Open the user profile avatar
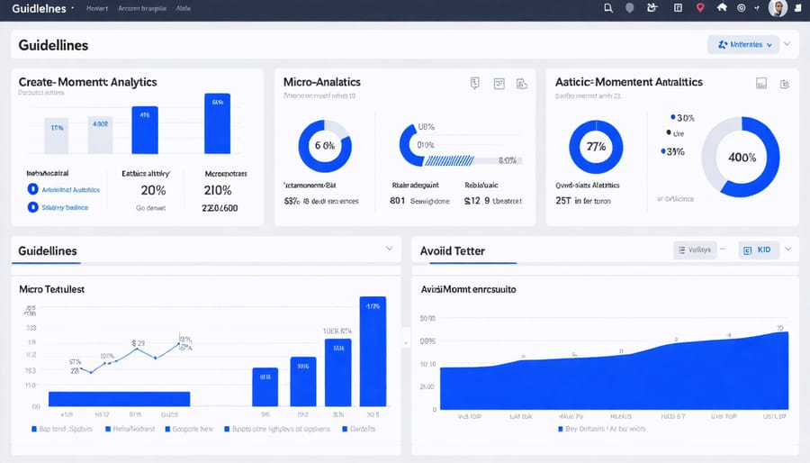Viewport: 810px width, 463px height. (778, 8)
